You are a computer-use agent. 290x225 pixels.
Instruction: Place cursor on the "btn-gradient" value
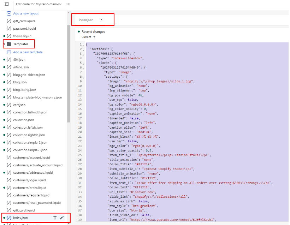143,206
